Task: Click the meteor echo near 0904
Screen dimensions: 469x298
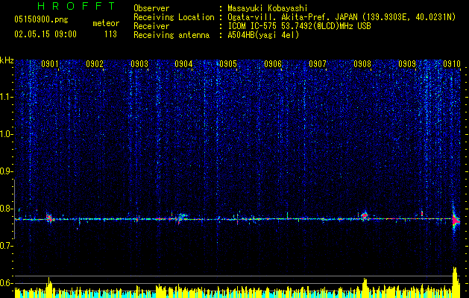Action: point(181,218)
